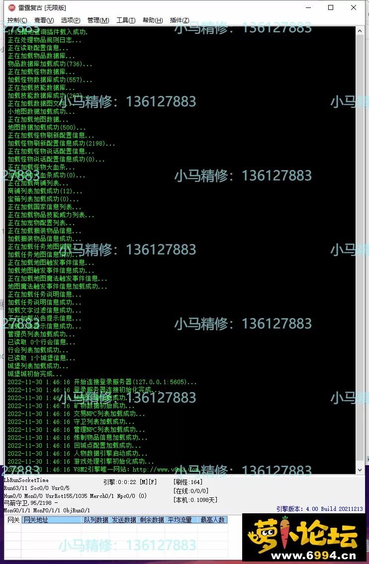Sort by the 队列数据 column header
This screenshot has width=369, height=564.
pyautogui.click(x=96, y=520)
